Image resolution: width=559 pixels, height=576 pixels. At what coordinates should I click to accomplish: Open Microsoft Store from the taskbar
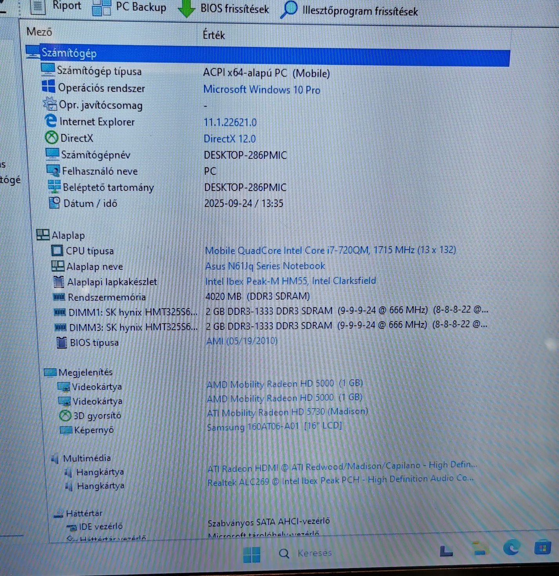(543, 548)
